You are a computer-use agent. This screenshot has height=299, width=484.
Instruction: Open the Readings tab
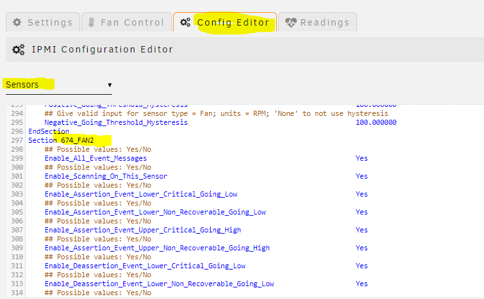[x=317, y=22]
